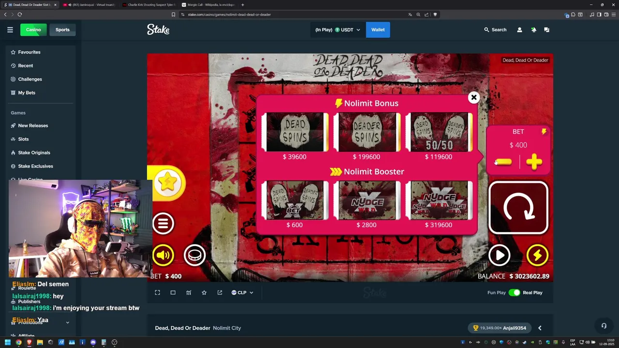619x348 pixels.
Task: Open File Explorer from the taskbar
Action: click(x=40, y=342)
